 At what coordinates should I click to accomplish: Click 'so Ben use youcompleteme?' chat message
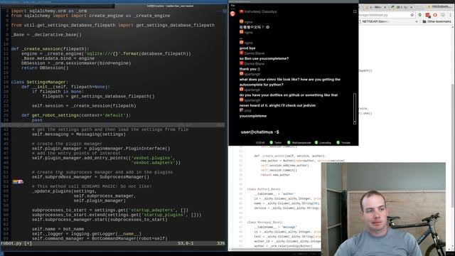click(x=264, y=58)
